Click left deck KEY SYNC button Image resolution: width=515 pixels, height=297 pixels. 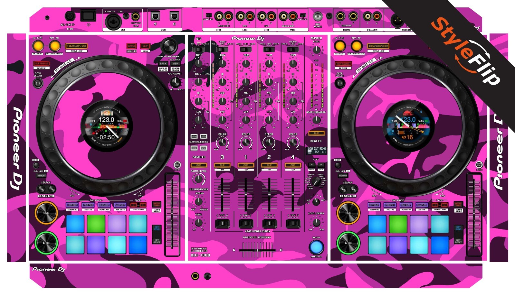click(x=157, y=228)
